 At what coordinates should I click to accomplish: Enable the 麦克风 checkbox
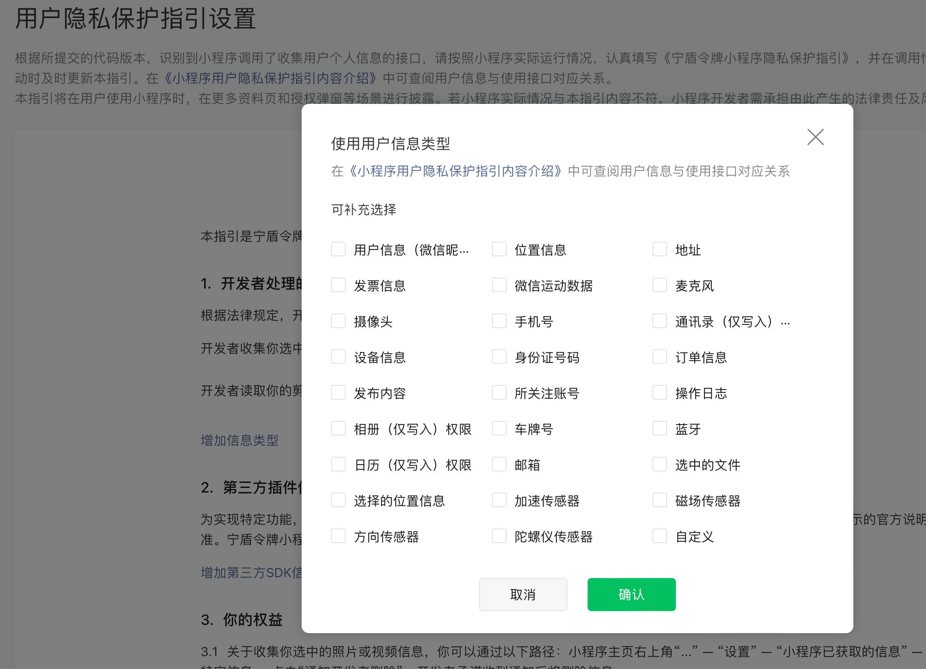tap(660, 285)
